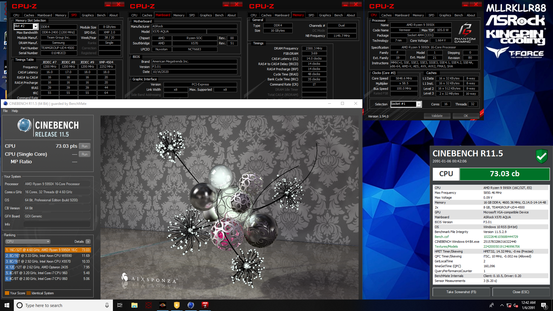Viewport: 553px width, 311px height.
Task: Select ranking row Intel Core i7 CPU 960
Action: 48,273
